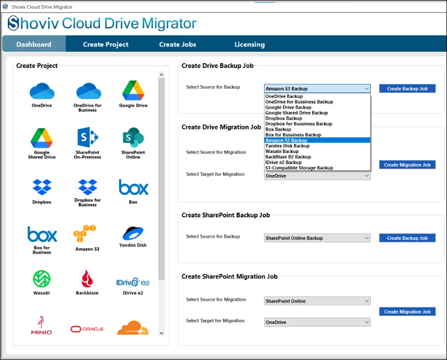The height and width of the screenshot is (360, 447).
Task: Click Create Backup Job for drive backup
Action: (407, 89)
